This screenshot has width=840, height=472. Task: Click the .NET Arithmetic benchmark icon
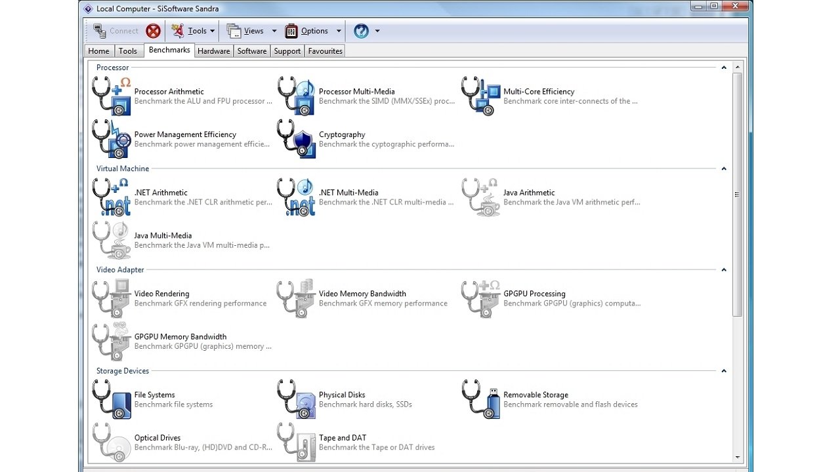tap(112, 197)
